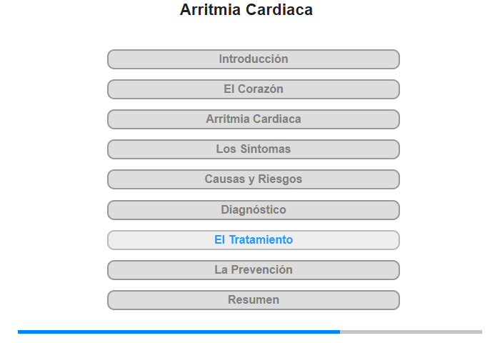Click the Diagnóstico button
This screenshot has height=343, width=500.
pos(254,210)
